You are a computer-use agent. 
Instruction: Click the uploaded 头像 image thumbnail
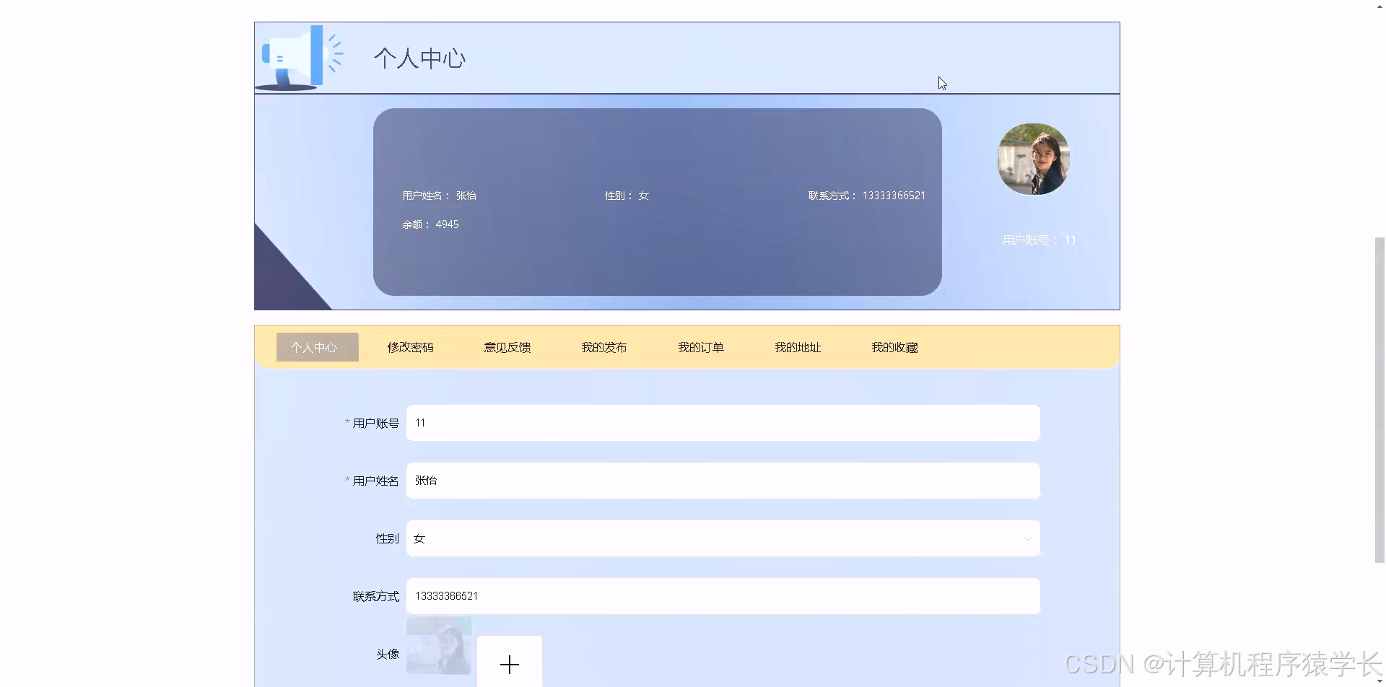(x=439, y=646)
